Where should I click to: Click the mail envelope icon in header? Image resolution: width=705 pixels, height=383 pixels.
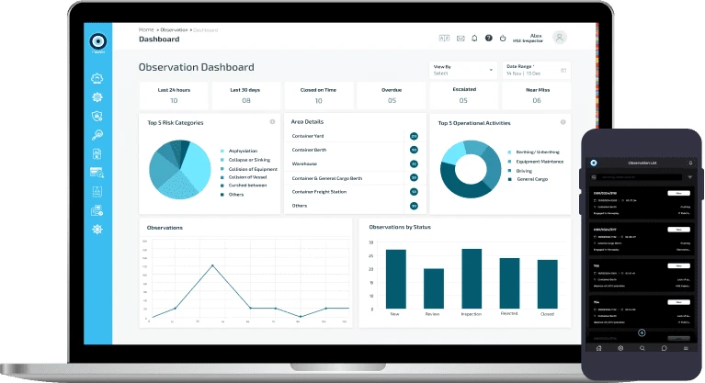point(461,39)
